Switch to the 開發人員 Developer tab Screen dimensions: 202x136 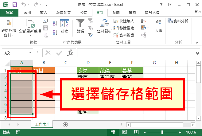click(x=152, y=13)
